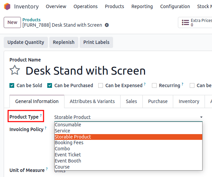The height and width of the screenshot is (177, 212).
Task: Switch to the Inventory tab
Action: 189,101
